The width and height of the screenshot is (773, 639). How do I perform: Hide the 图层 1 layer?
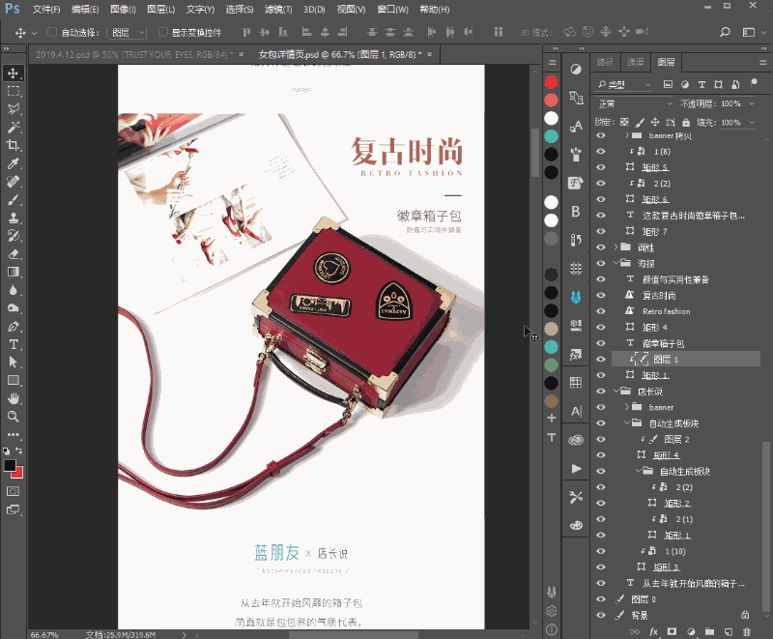click(x=600, y=359)
